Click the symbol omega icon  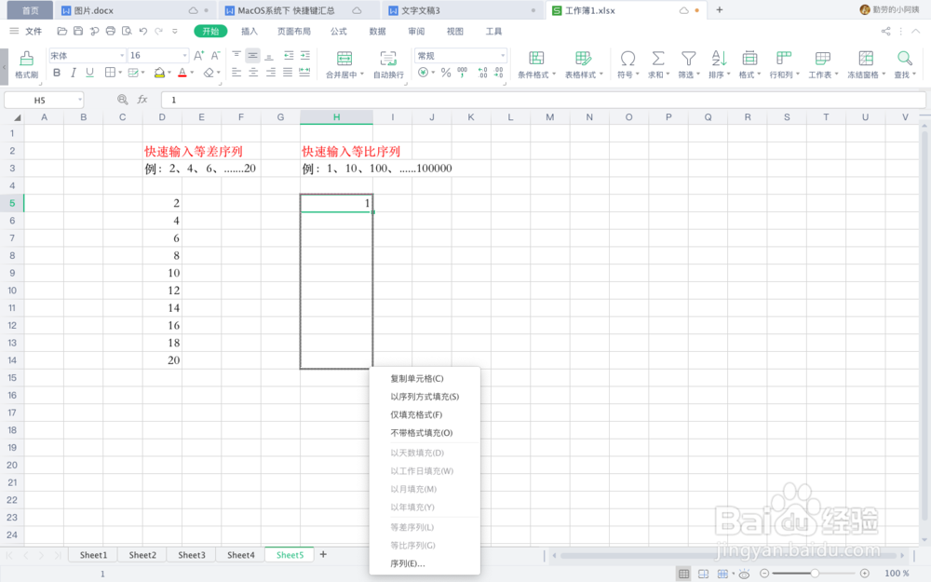(627, 58)
